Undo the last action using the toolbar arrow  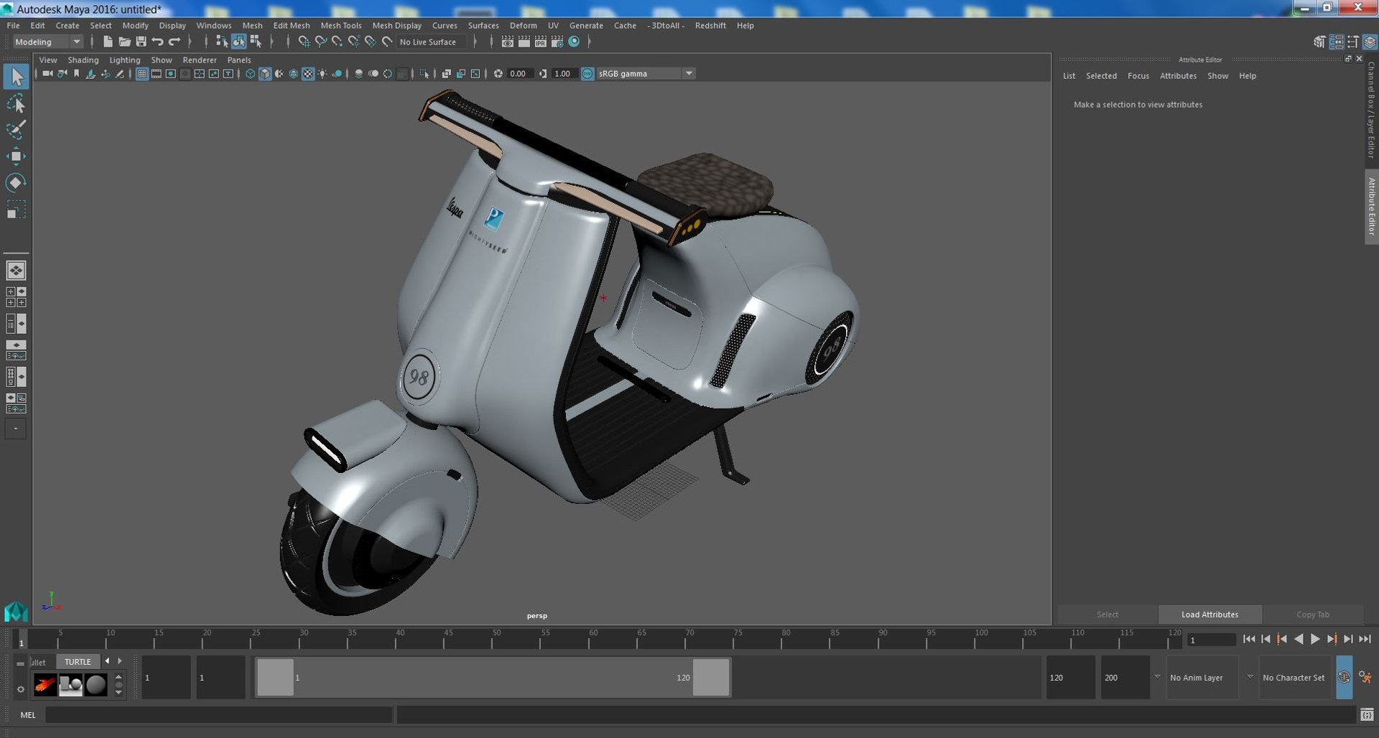(x=157, y=42)
